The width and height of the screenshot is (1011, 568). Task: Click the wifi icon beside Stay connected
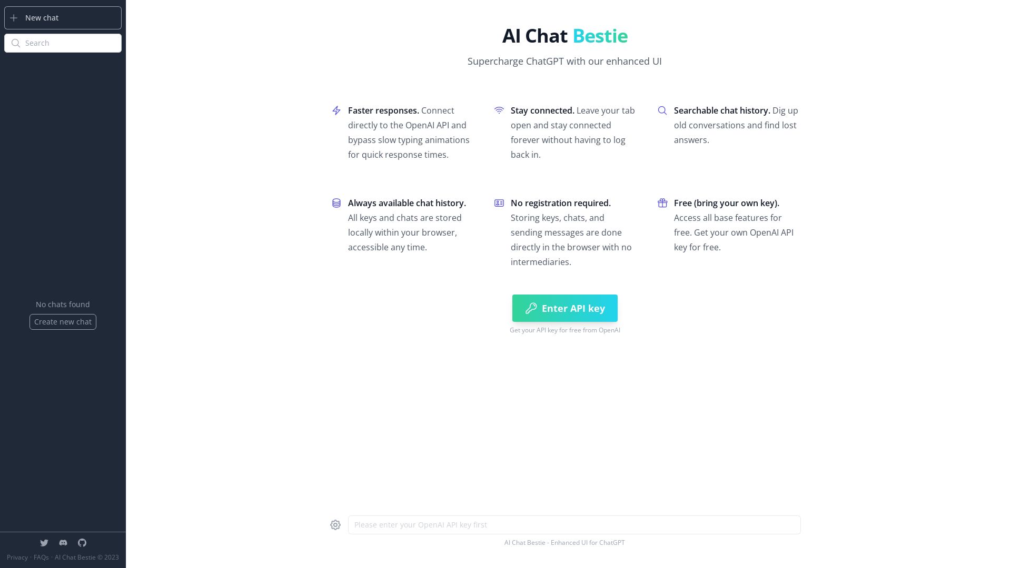499,110
